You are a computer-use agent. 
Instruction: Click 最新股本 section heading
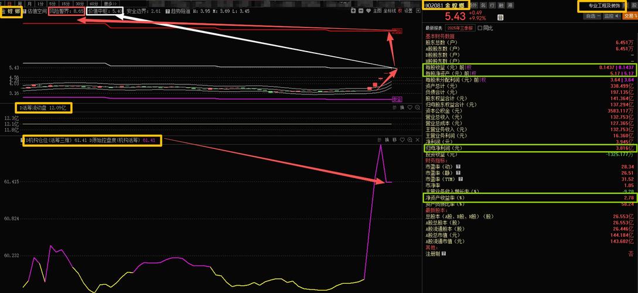436,210
